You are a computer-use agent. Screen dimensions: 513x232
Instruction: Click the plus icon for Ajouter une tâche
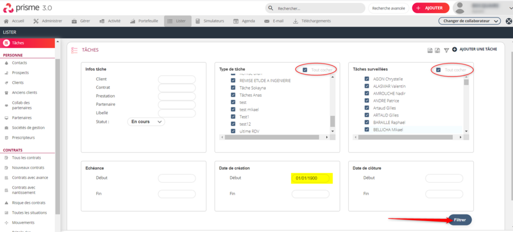(x=454, y=49)
